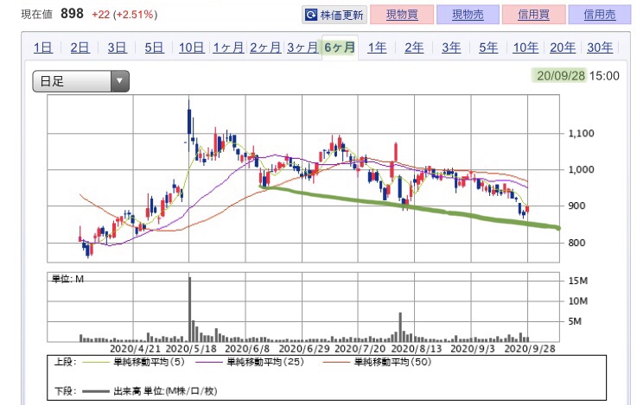Click the 15M volume axis label
The width and height of the screenshot is (637, 405).
[577, 281]
